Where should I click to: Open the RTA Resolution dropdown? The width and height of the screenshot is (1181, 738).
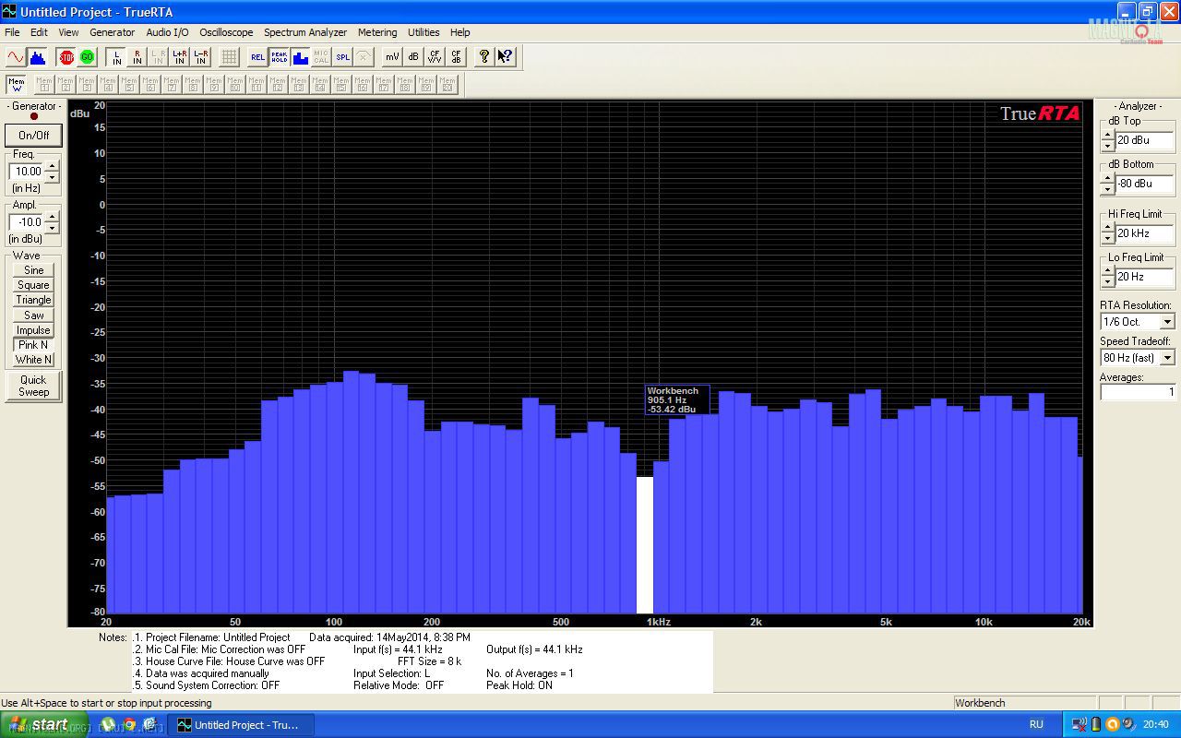tap(1167, 322)
